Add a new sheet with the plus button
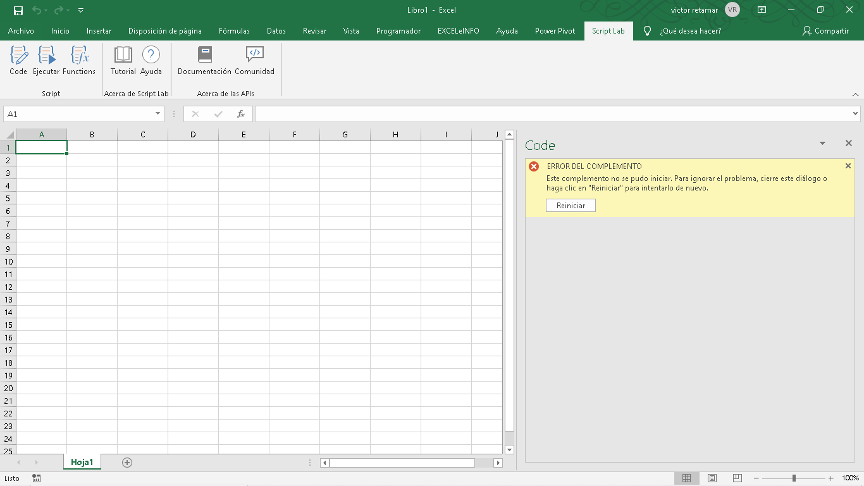Viewport: 864px width, 486px height. click(127, 463)
